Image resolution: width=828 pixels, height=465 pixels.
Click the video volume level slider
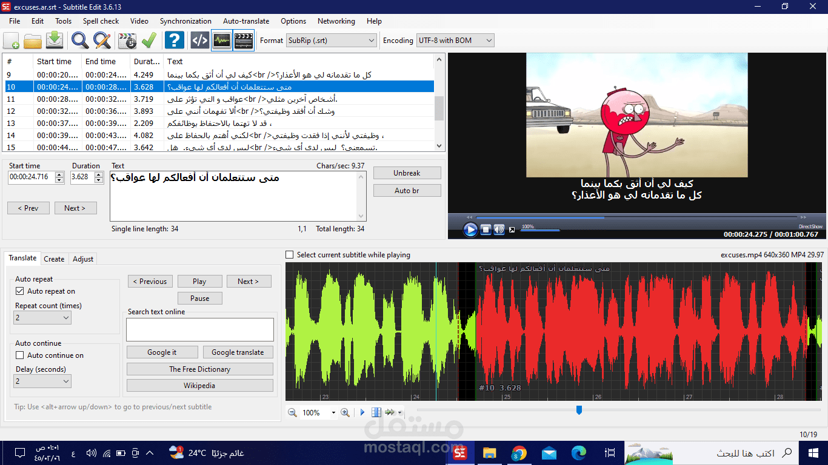point(540,230)
